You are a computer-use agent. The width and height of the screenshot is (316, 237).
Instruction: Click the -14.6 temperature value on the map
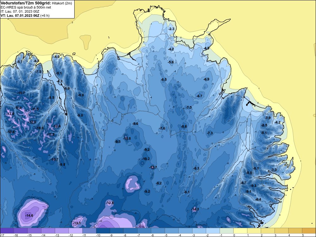[29, 215]
